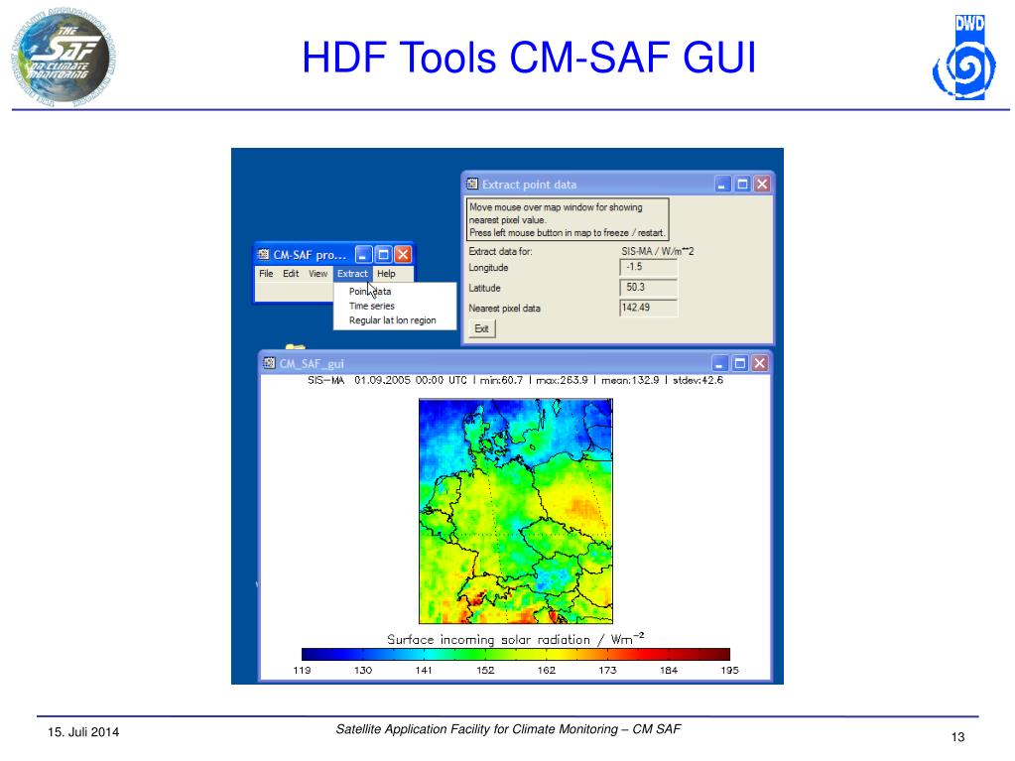
Task: Minimize the Extract point data window
Action: click(722, 185)
